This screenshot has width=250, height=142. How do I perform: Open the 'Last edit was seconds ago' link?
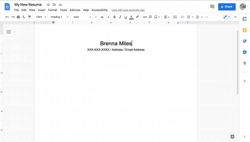pyautogui.click(x=128, y=10)
